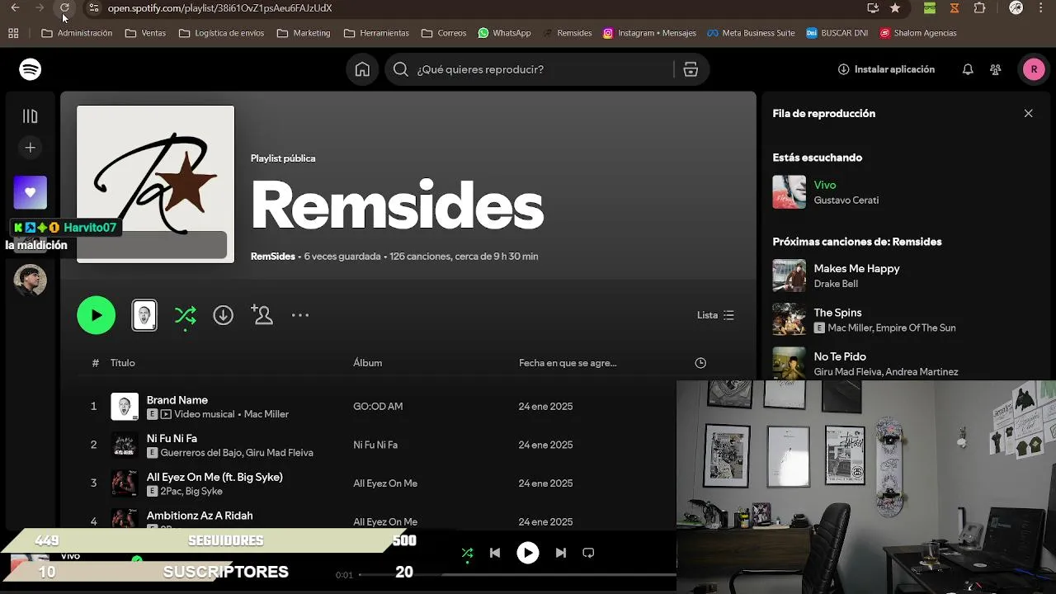Screen dimensions: 1056x594
Task: Select the Ni Fu Ni Fa track title
Action: pyautogui.click(x=172, y=438)
